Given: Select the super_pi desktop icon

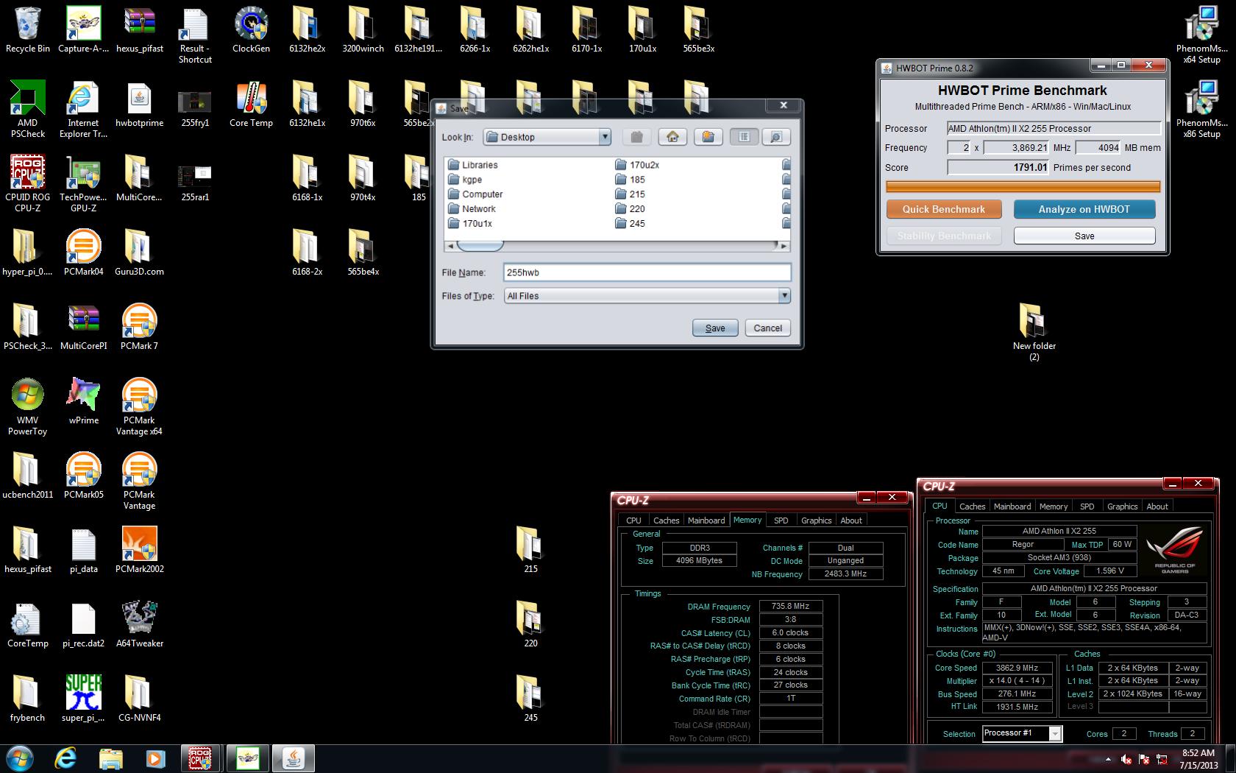Looking at the screenshot, I should coord(83,699).
